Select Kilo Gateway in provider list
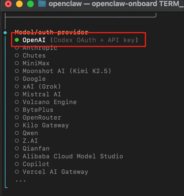Image resolution: width=184 pixels, height=196 pixels. tap(17, 125)
